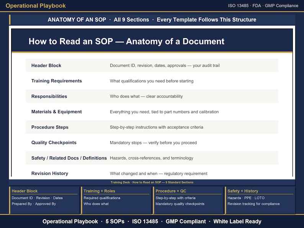This screenshot has height=228, width=304.
Task: Click 'Document ID · Revision · Dates' card text
Action: (x=37, y=198)
